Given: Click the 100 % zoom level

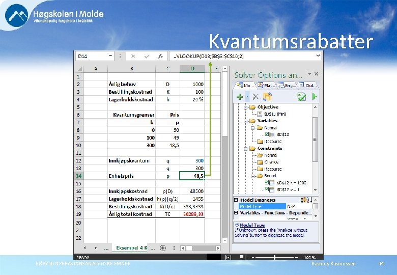Looking at the screenshot, I should (x=309, y=258).
